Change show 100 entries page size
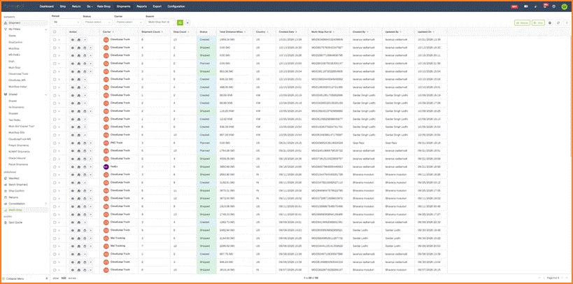This screenshot has width=573, height=284. click(x=63, y=278)
